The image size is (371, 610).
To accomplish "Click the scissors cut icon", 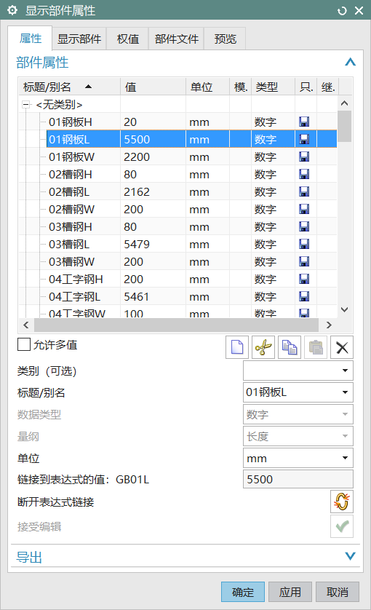I will tap(263, 347).
